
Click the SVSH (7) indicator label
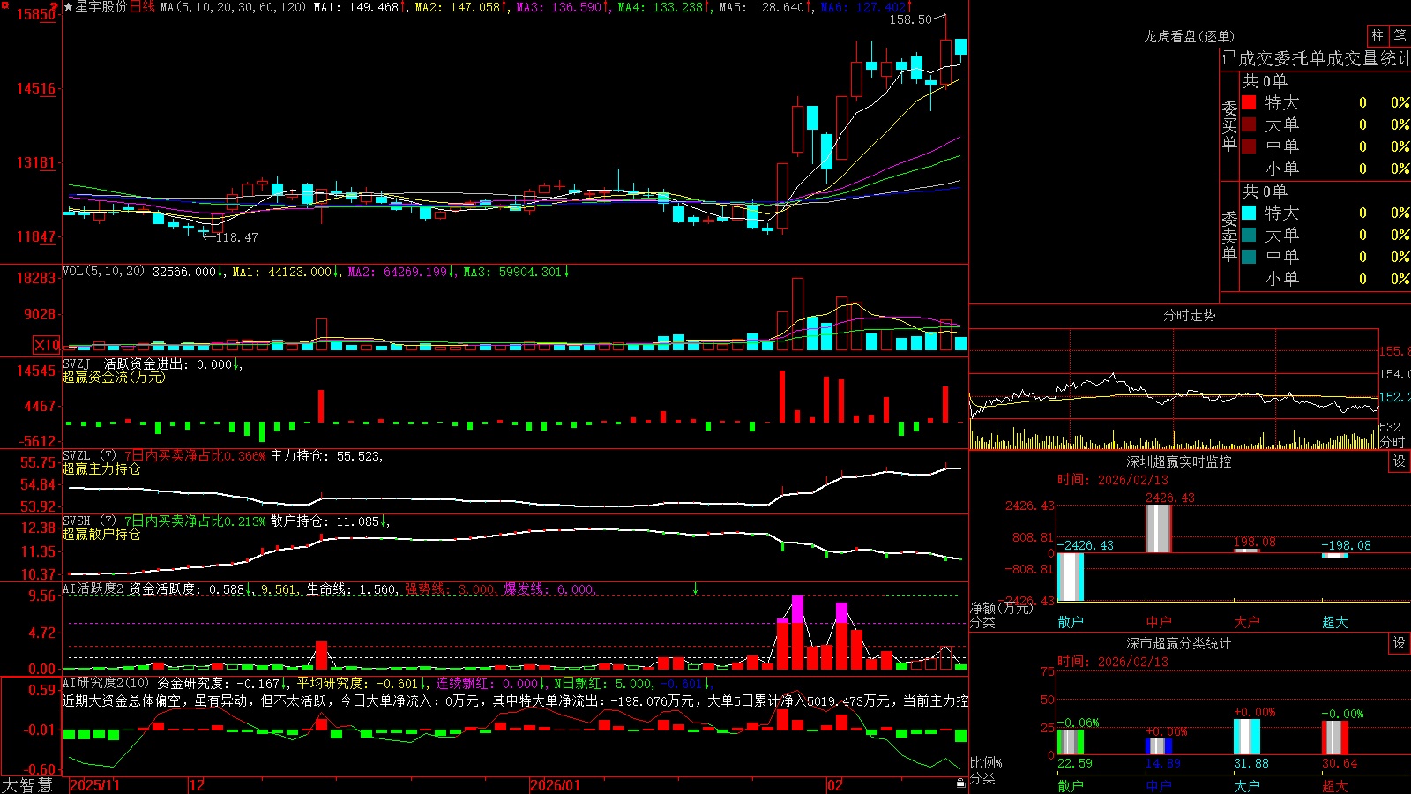pyautogui.click(x=89, y=521)
